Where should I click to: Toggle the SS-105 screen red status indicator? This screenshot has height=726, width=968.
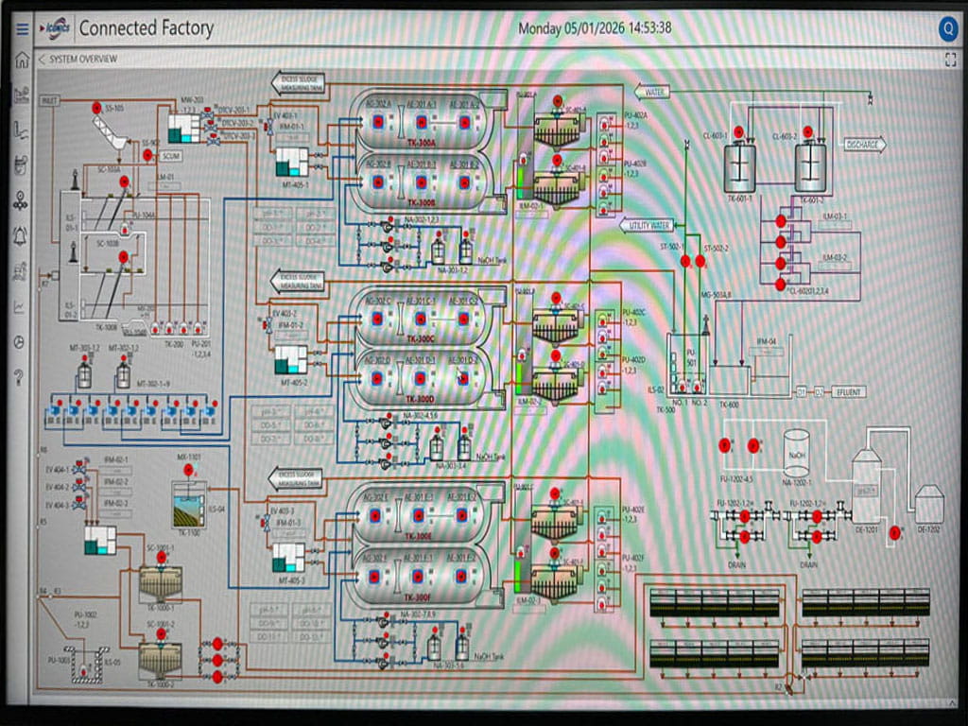(96, 109)
